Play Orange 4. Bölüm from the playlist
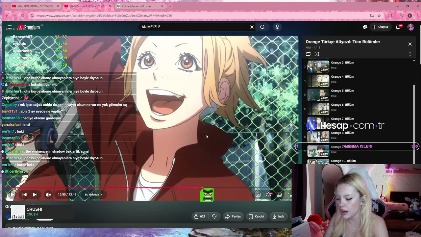Viewport: 421px width, 237px height. coord(358,80)
